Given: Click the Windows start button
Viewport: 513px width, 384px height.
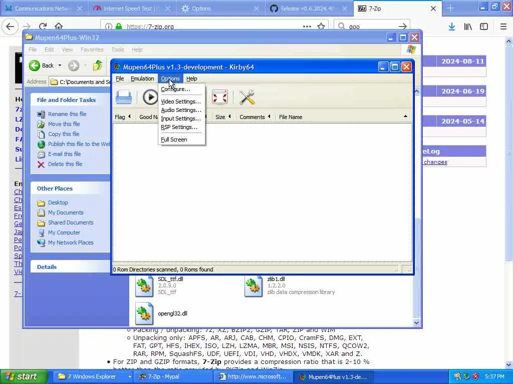Looking at the screenshot, I should 23,376.
